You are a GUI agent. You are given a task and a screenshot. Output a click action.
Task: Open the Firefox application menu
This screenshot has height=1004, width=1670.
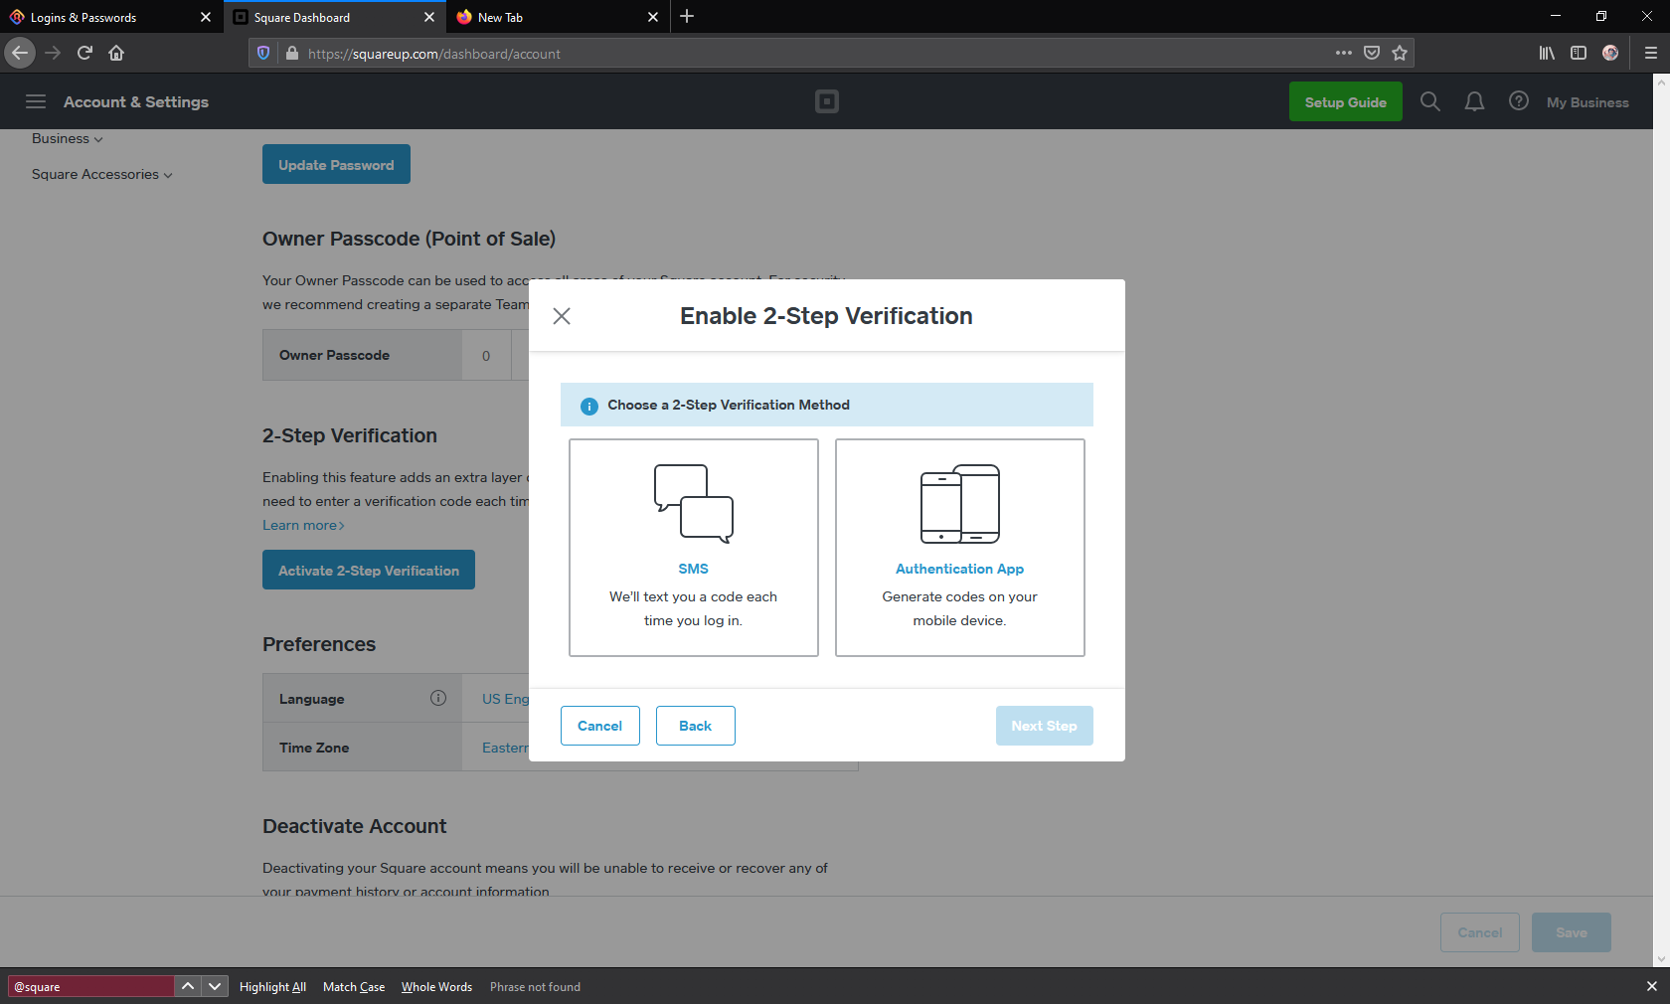[x=1651, y=53]
